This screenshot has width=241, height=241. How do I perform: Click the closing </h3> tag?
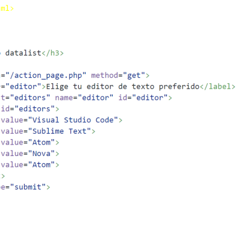[x=52, y=53]
